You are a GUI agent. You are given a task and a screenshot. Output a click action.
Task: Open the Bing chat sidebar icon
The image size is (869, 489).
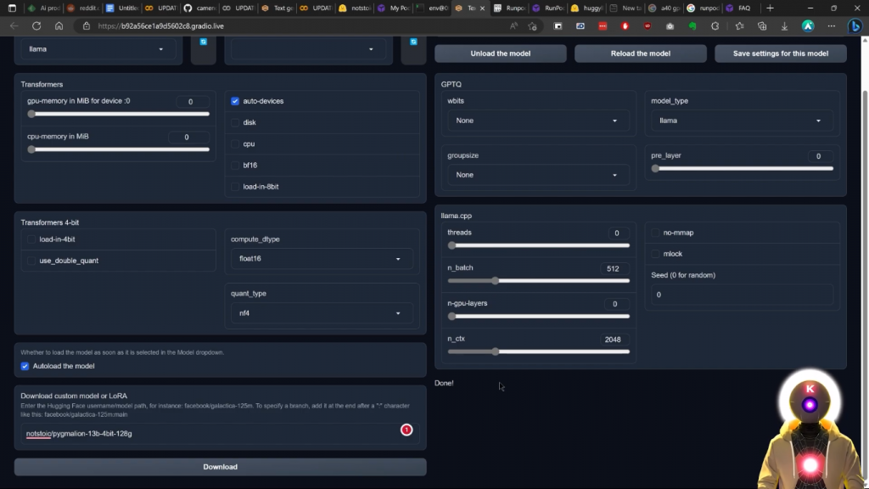(855, 25)
